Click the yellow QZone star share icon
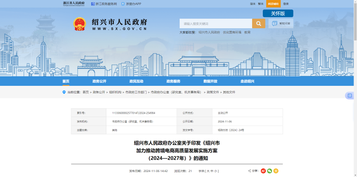 (x=276, y=171)
